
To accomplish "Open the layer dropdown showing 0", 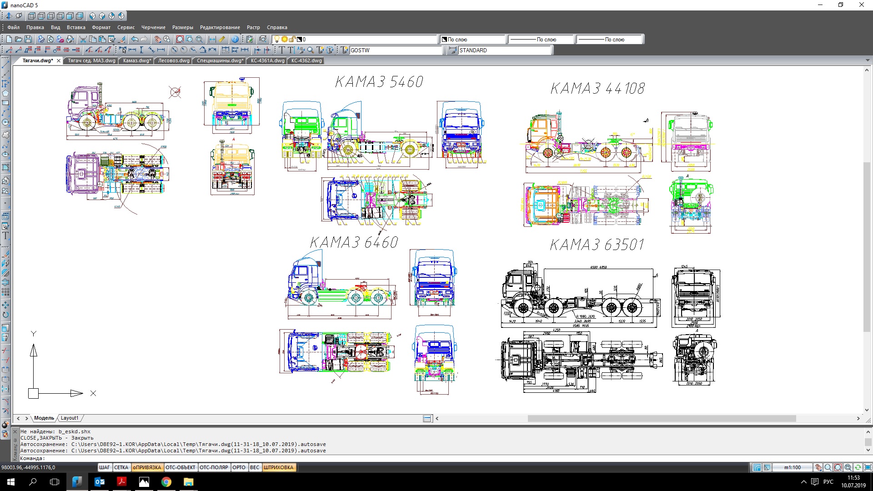I will point(355,39).
